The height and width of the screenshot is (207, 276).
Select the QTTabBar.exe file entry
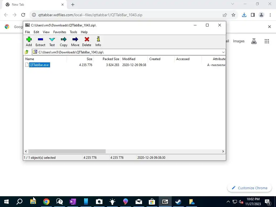(x=39, y=65)
